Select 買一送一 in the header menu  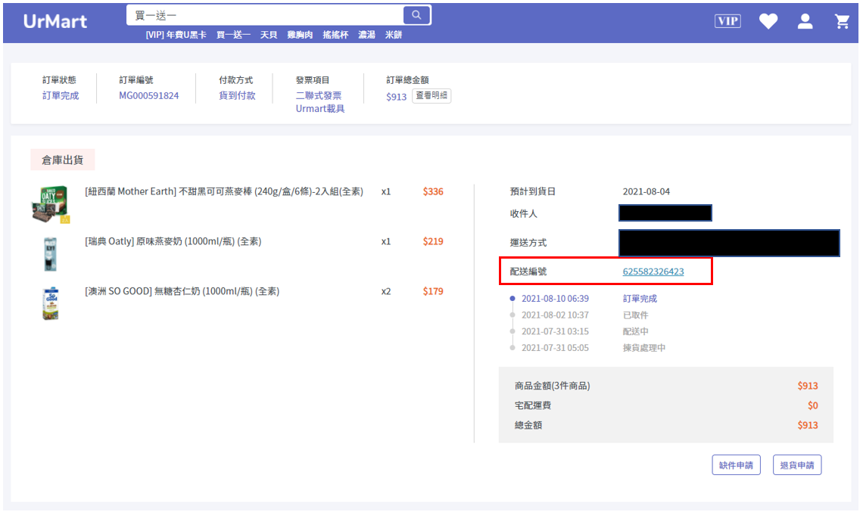point(233,35)
